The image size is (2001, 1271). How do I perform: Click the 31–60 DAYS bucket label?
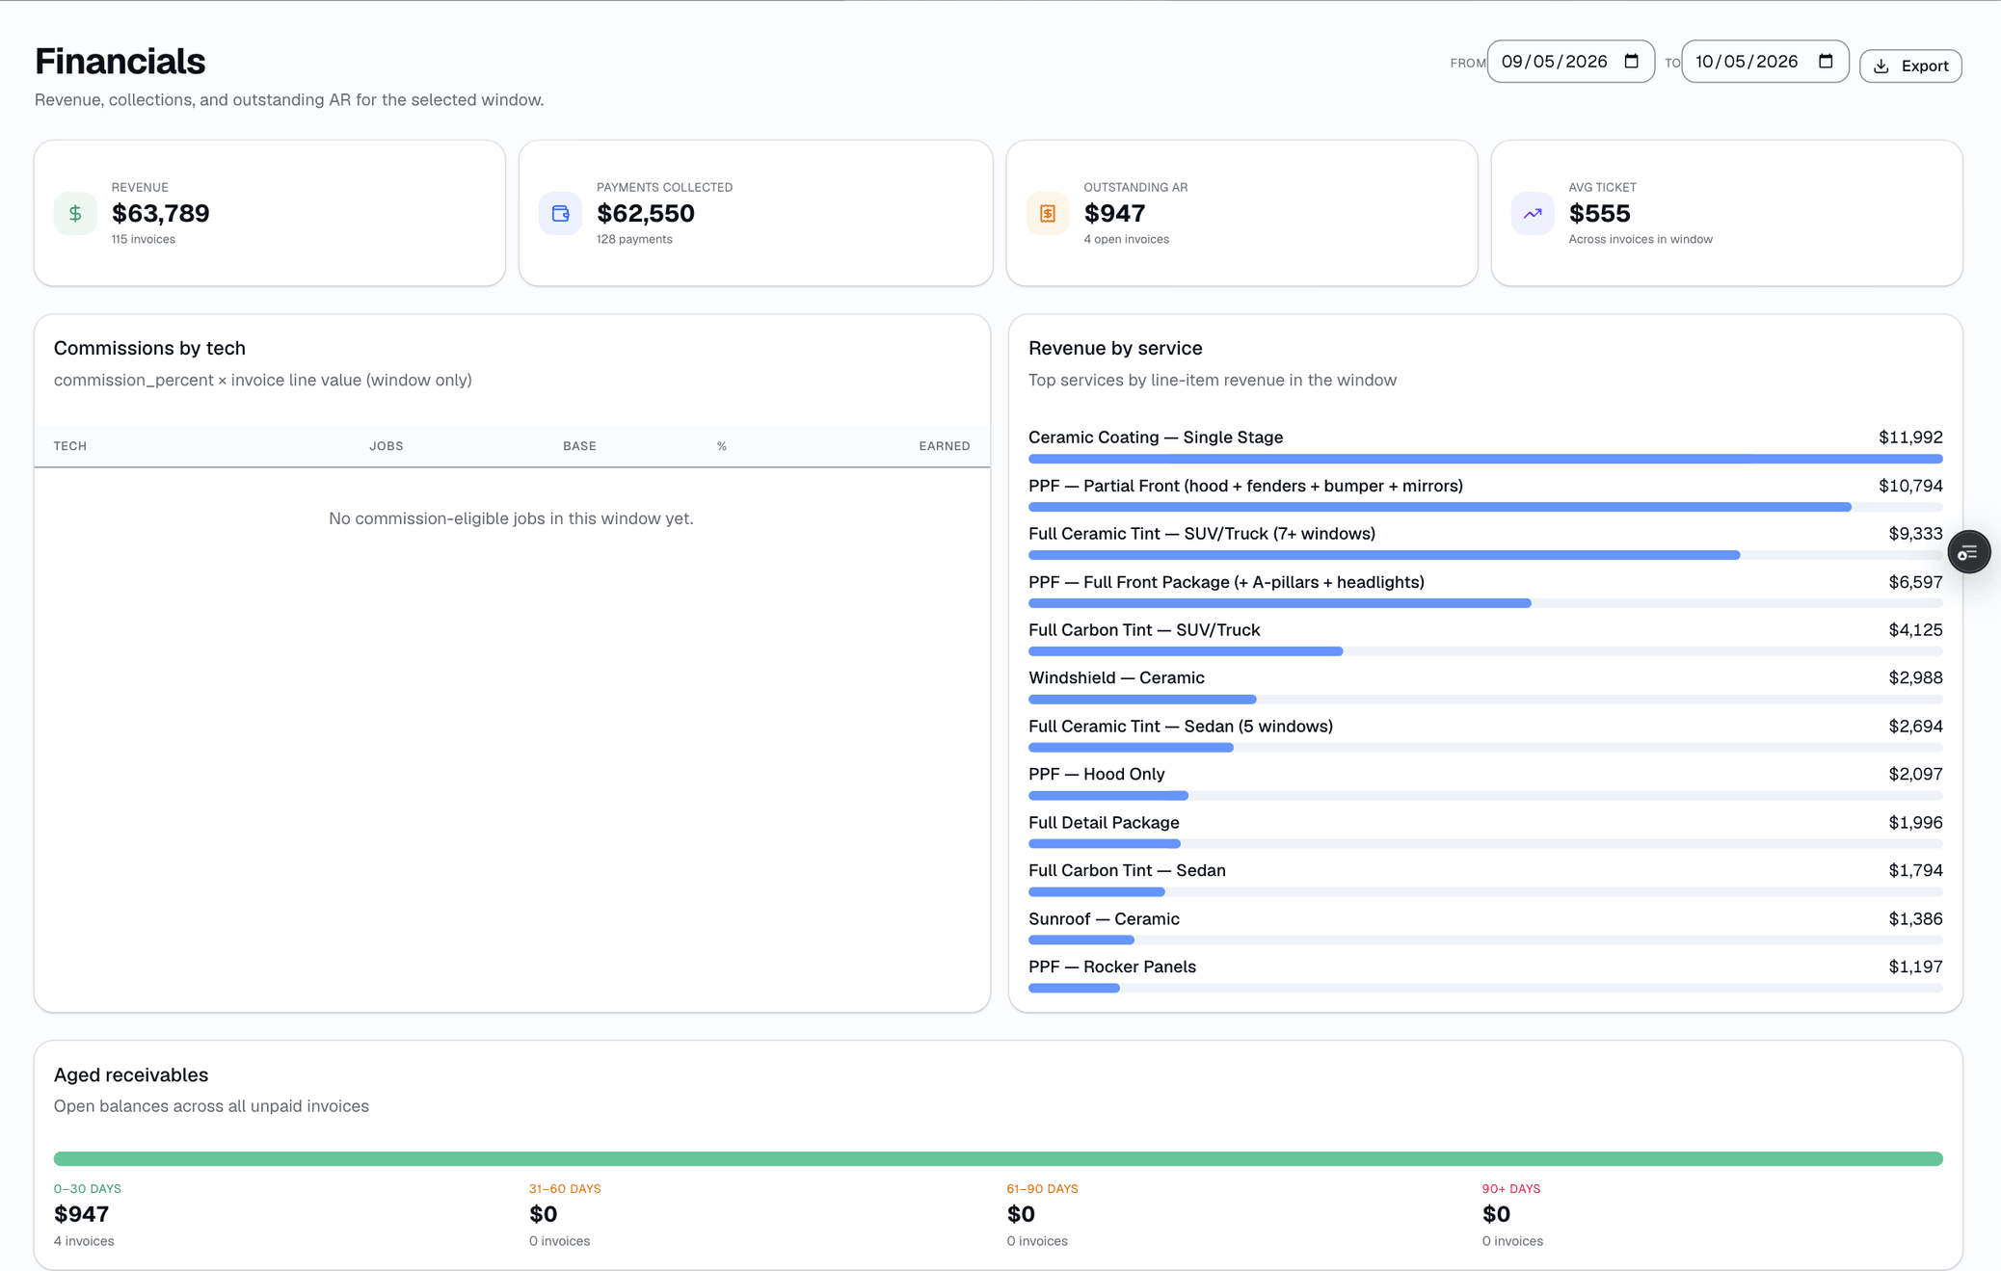pyautogui.click(x=565, y=1189)
